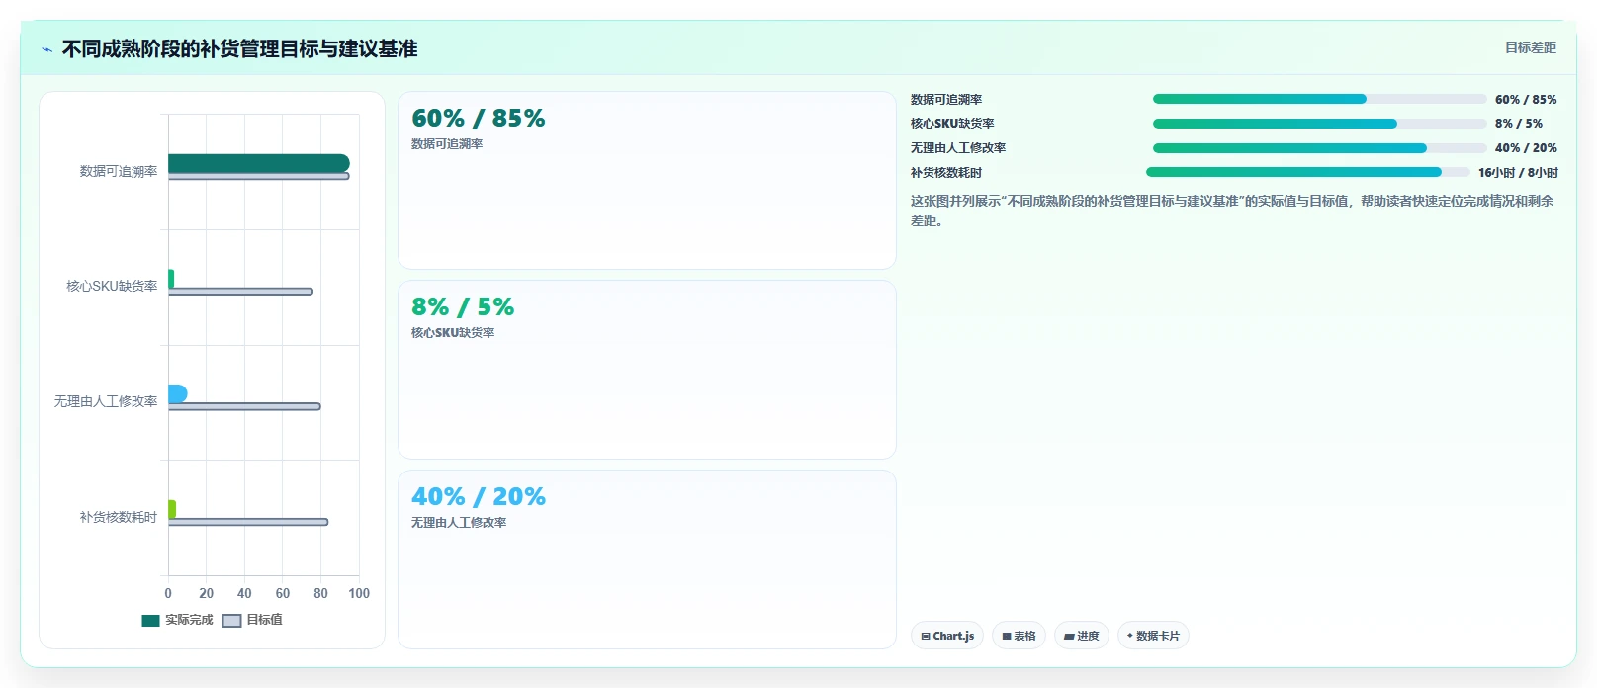Click the 目标值 legend text

click(264, 620)
